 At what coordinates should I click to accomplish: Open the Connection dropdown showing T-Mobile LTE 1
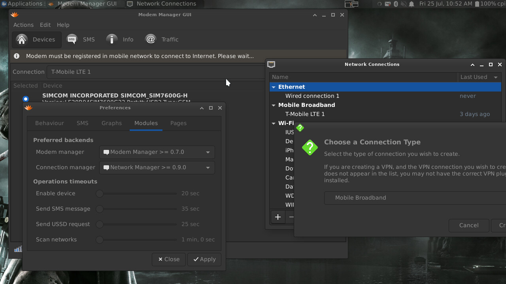pos(156,72)
